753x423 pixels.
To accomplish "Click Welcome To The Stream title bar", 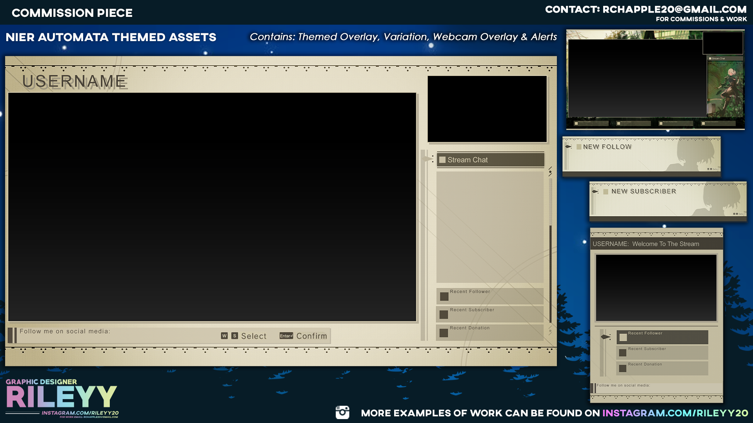I will [656, 244].
